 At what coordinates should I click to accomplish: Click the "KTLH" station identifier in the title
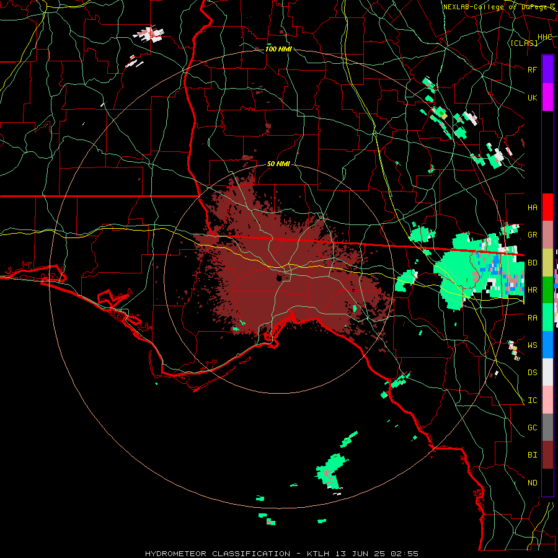[318, 554]
